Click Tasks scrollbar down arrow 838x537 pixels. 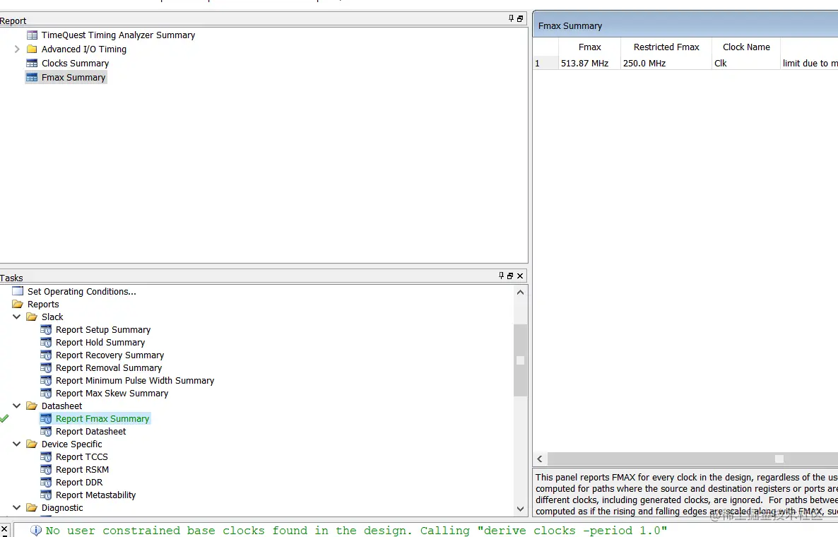pos(521,509)
